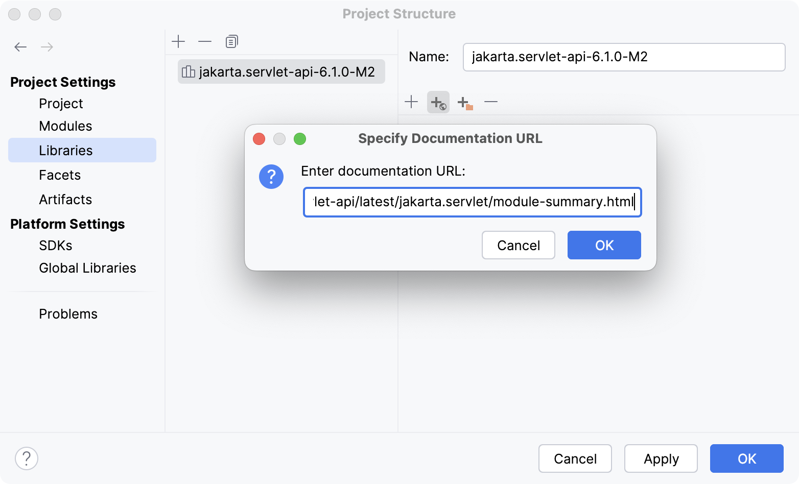Apply the project structure changes

coord(661,458)
